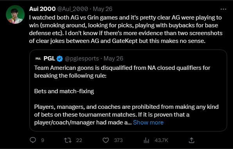The image size is (233, 149).
Task: Expand quoted tweet with Show more
Action: [148, 122]
